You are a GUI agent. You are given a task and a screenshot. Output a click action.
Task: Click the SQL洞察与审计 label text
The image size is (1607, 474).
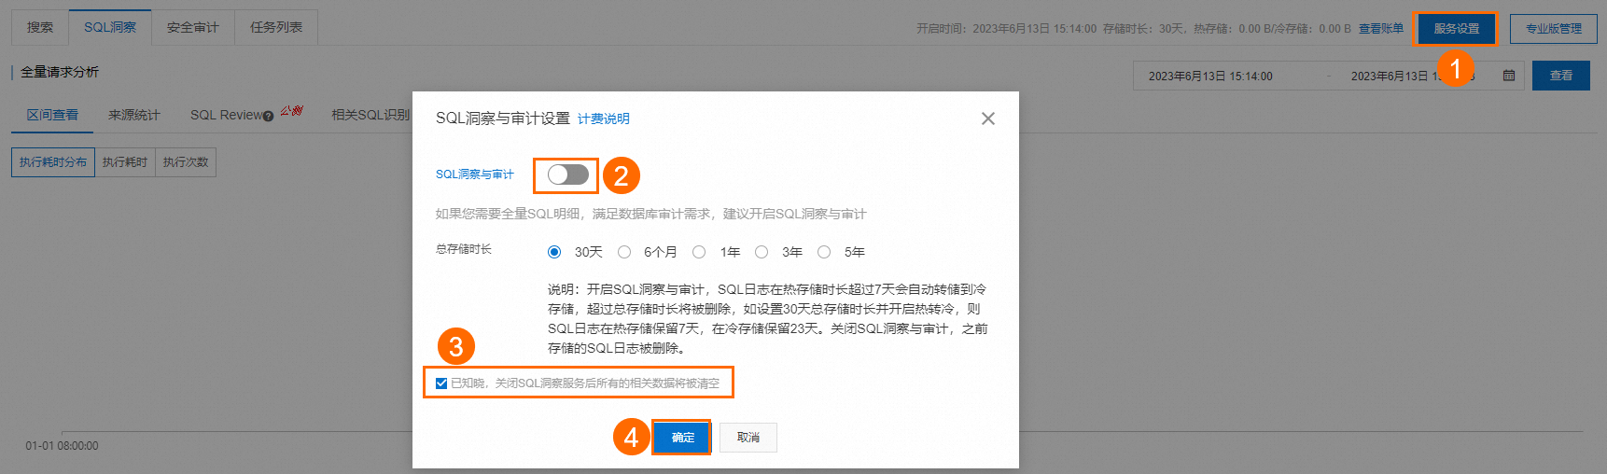[x=475, y=174]
